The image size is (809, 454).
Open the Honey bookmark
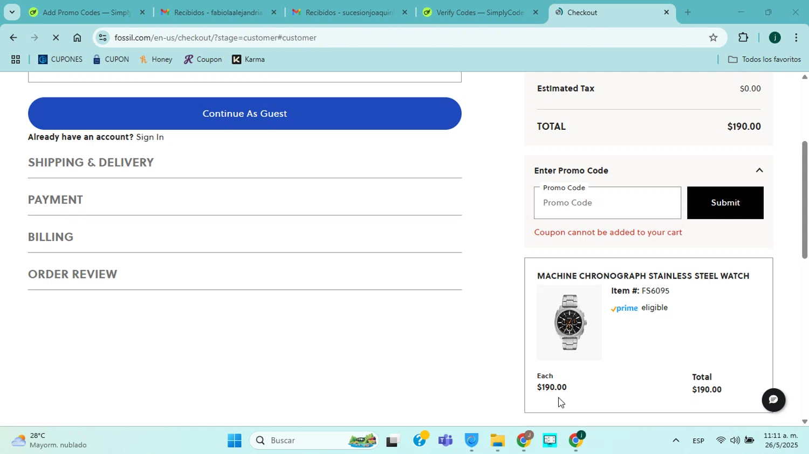click(156, 59)
